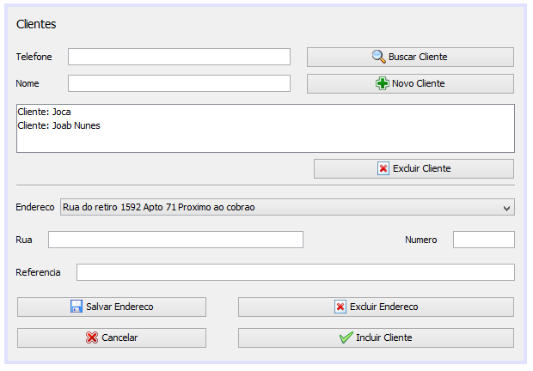The width and height of the screenshot is (533, 371).
Task: Focus the Telefone input field
Action: pyautogui.click(x=179, y=57)
